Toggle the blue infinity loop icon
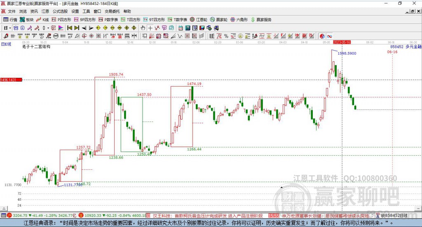 click(x=329, y=36)
